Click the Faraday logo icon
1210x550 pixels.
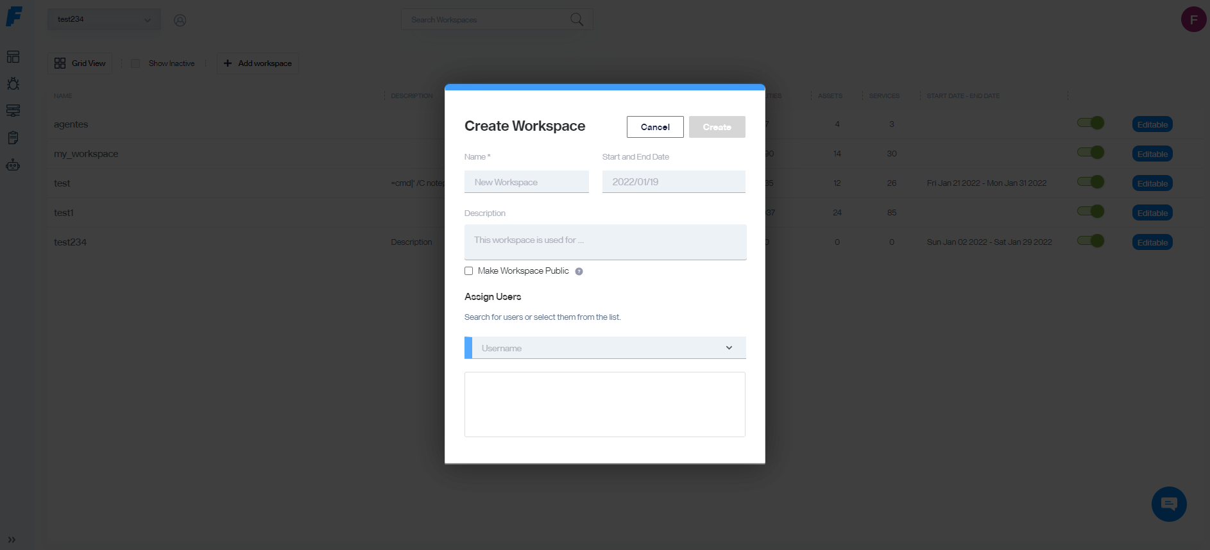(14, 17)
